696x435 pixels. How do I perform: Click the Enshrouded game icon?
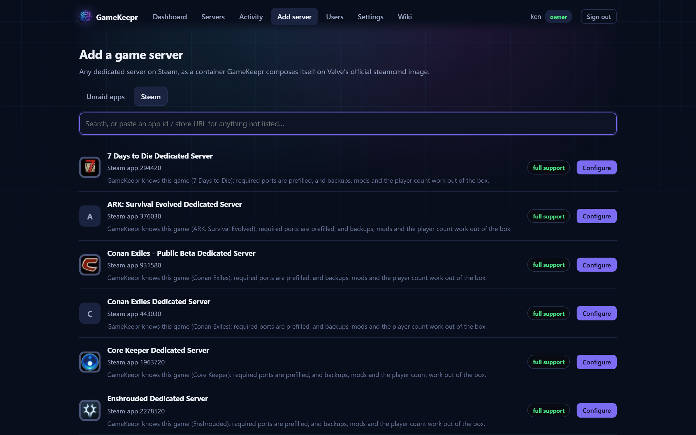point(90,411)
